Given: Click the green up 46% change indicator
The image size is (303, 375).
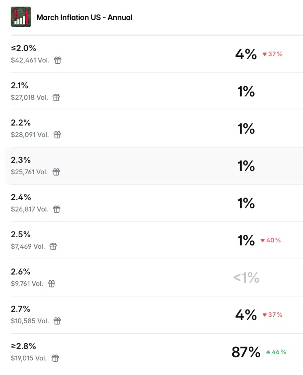Looking at the screenshot, I should click(276, 352).
